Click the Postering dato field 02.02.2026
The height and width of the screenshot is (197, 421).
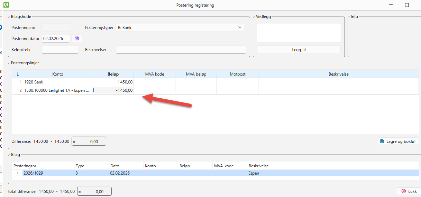[x=56, y=38]
